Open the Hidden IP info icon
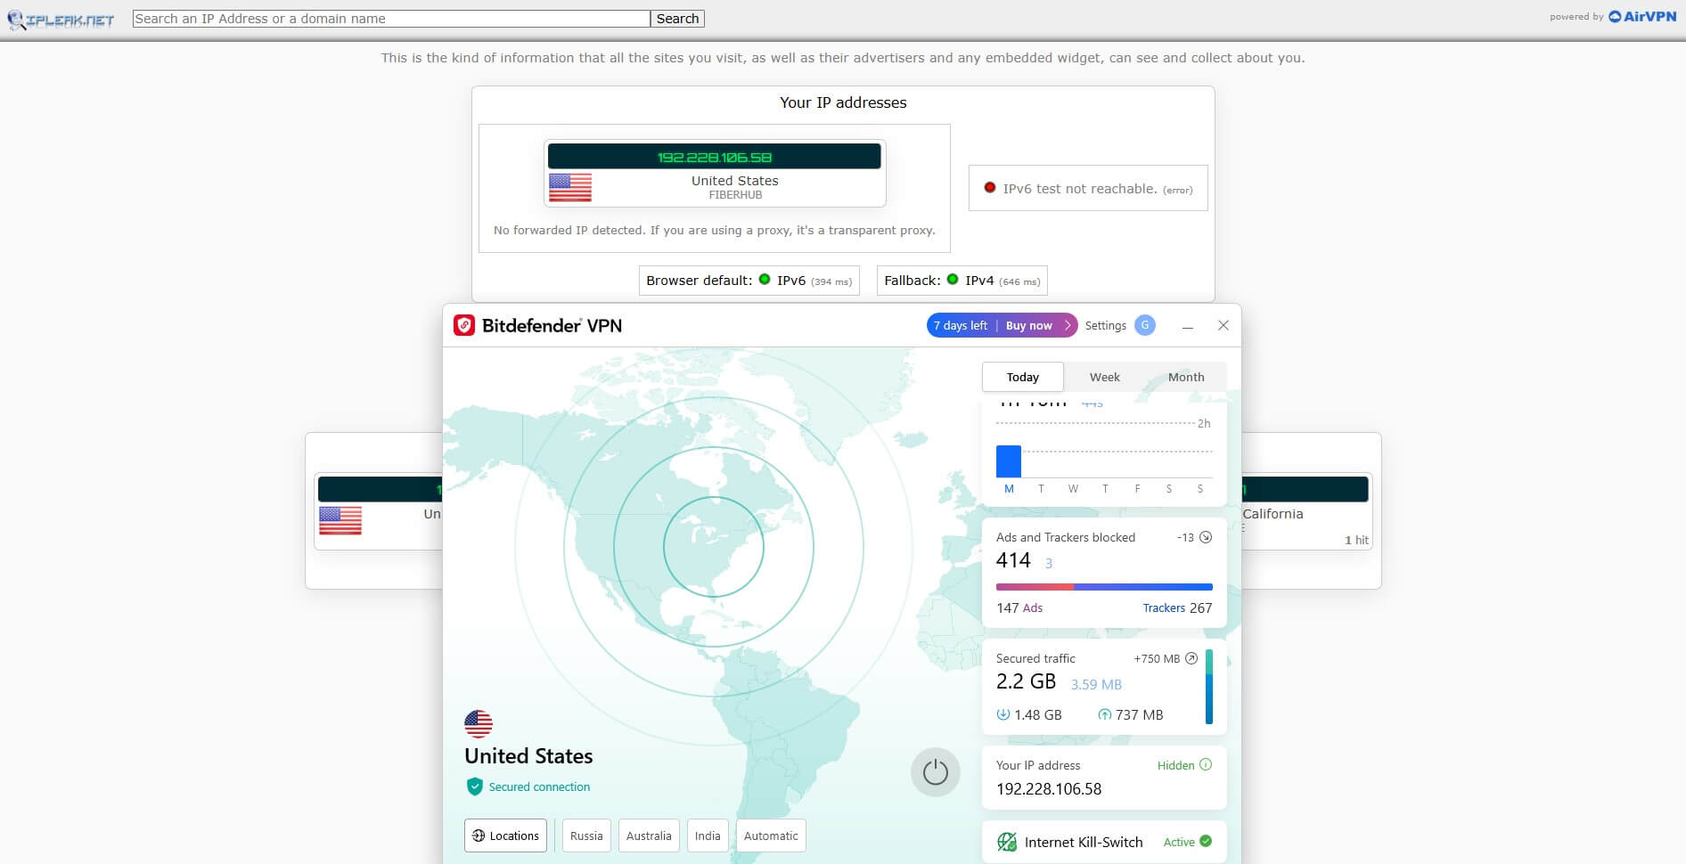This screenshot has width=1686, height=864. 1206,765
